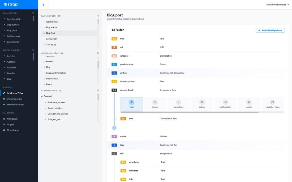Select the download component

178,104
